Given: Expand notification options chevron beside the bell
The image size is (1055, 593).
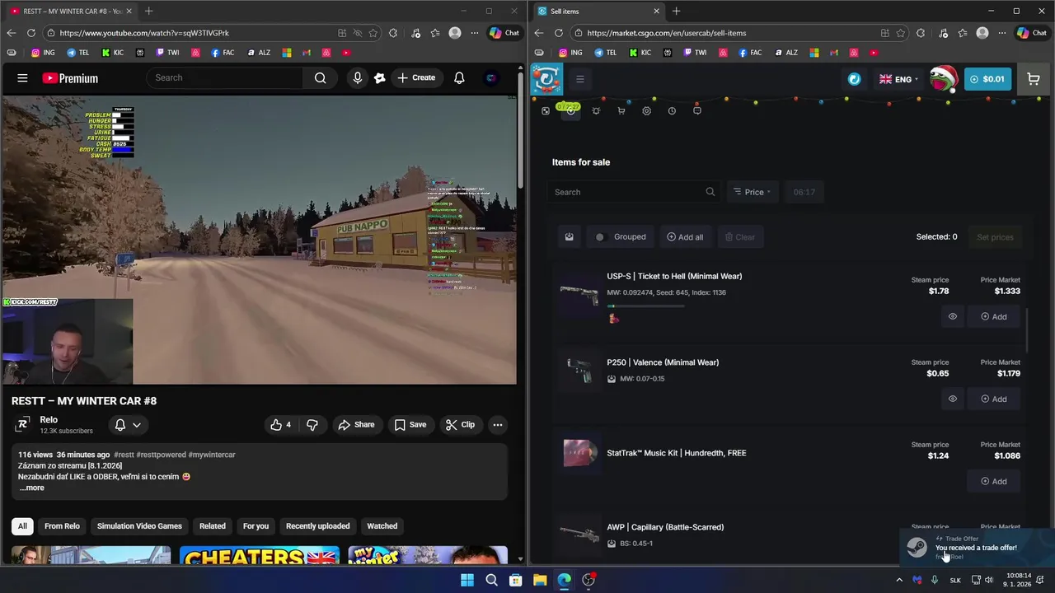Looking at the screenshot, I should point(137,425).
